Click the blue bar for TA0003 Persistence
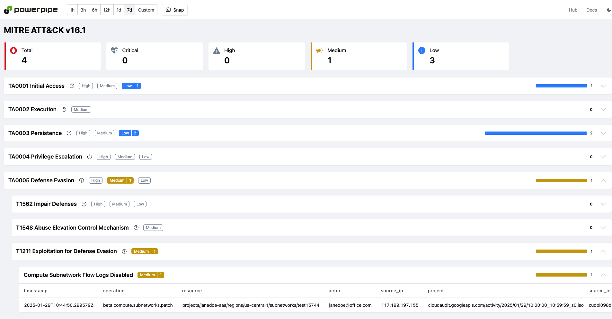This screenshot has width=612, height=319. (x=536, y=133)
